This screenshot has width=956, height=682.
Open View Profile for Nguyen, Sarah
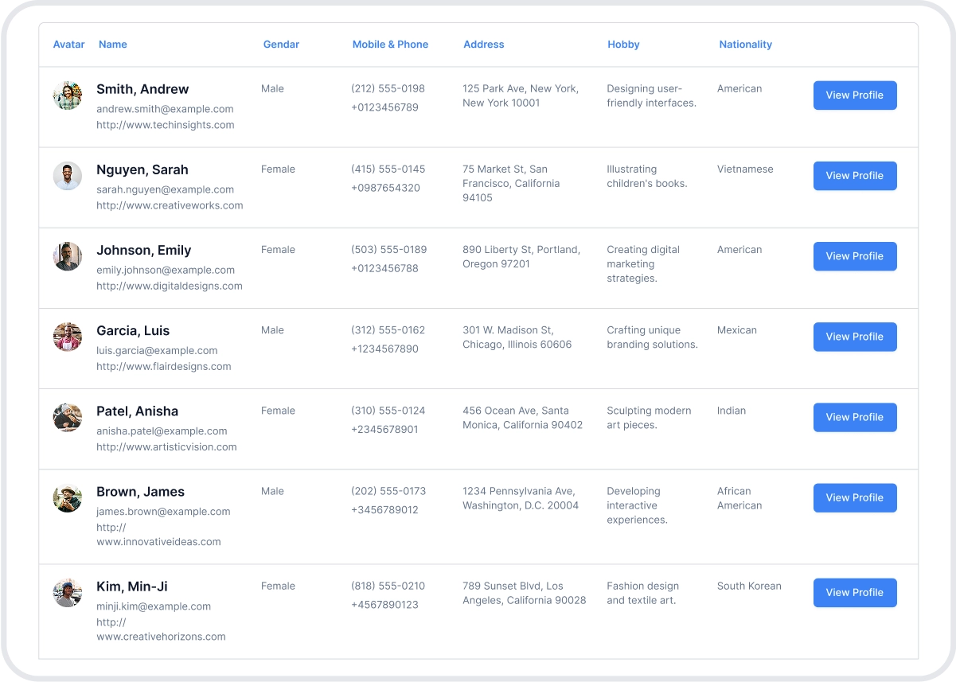[854, 176]
